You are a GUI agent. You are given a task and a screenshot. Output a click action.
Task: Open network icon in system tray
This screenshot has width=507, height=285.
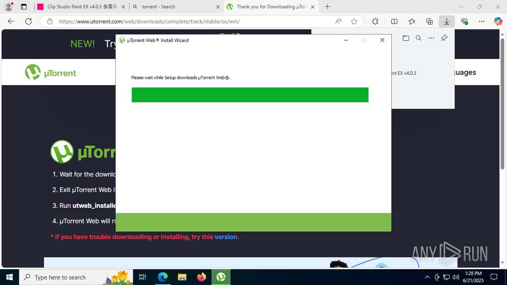pos(446,277)
